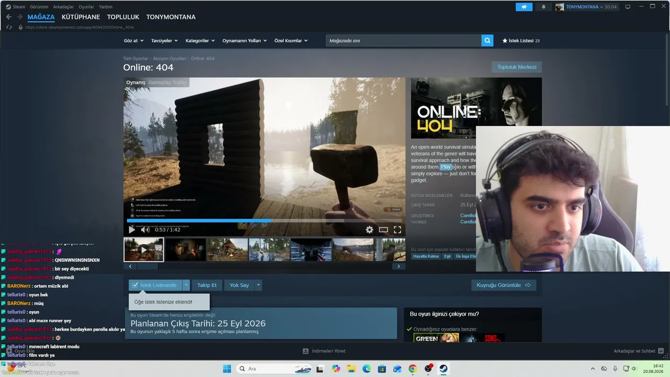The height and width of the screenshot is (377, 670).
Task: Open the Oynamanın Yolları dropdown menu
Action: 244,40
